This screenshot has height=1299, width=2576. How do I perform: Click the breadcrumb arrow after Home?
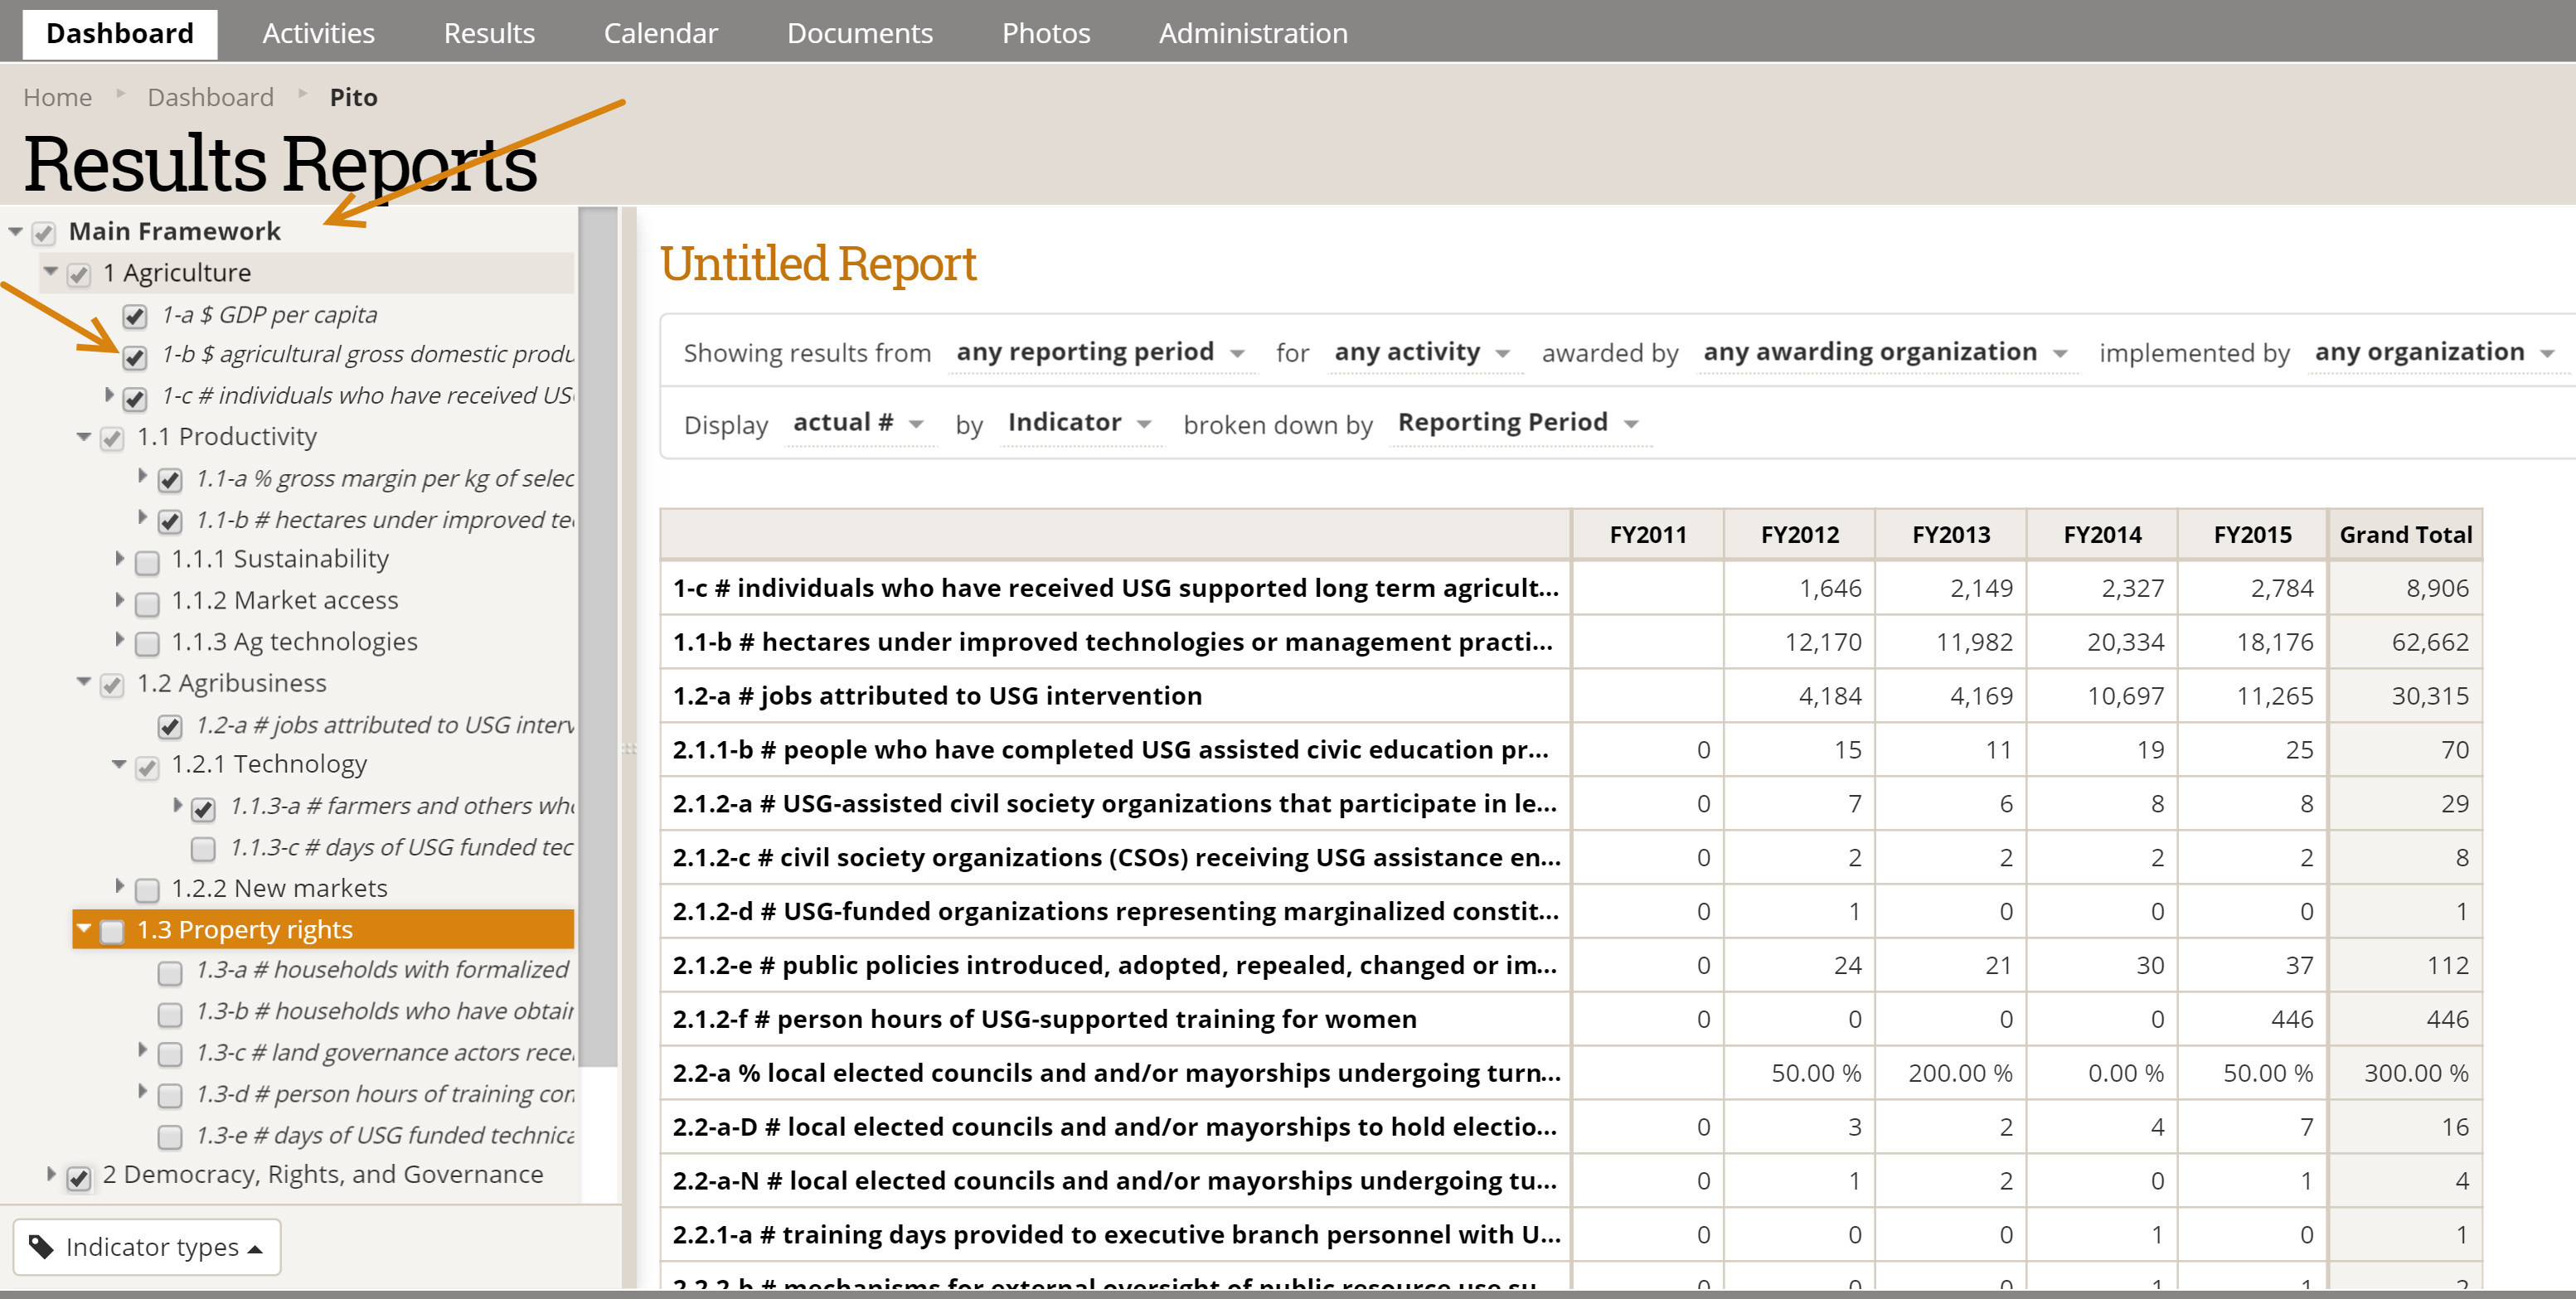coord(121,94)
